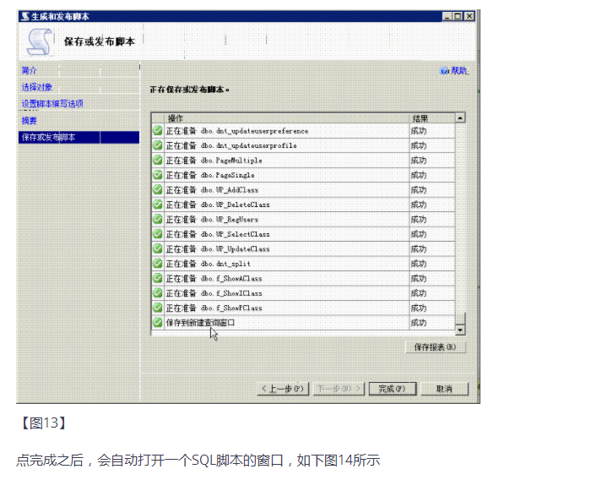
Task: Click the 保存报表(R) button
Action: click(435, 347)
